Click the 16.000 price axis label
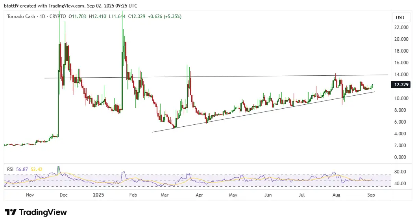This screenshot has height=224, width=416. (401, 63)
